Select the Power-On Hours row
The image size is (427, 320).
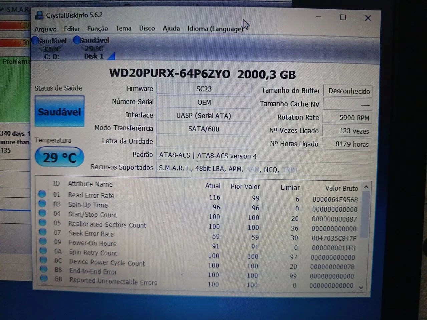(x=198, y=245)
